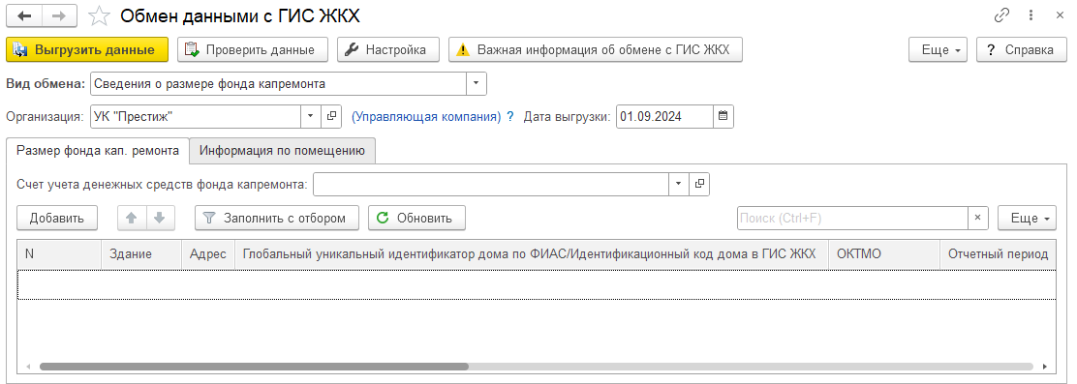Click the Глобальный уникальный идентификатор дома column header
1077x384 pixels.
[x=532, y=253]
